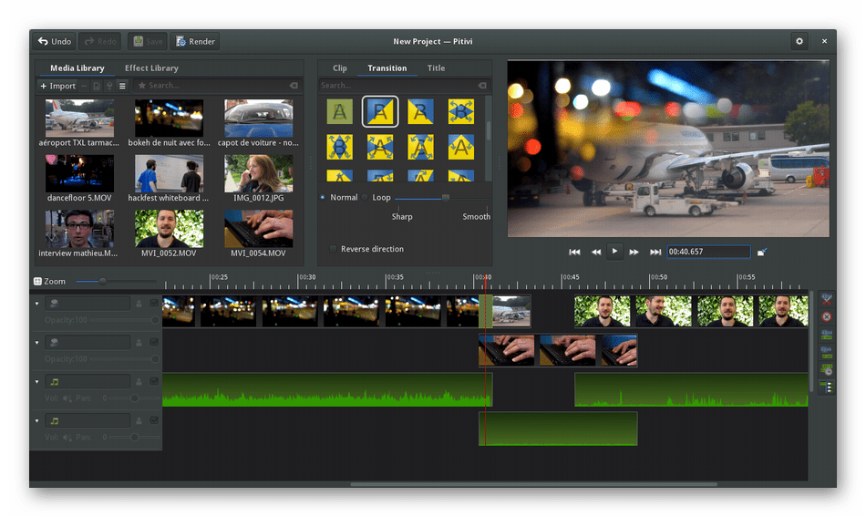The height and width of the screenshot is (517, 866).
Task: Skip to the end of the timeline
Action: coord(655,252)
